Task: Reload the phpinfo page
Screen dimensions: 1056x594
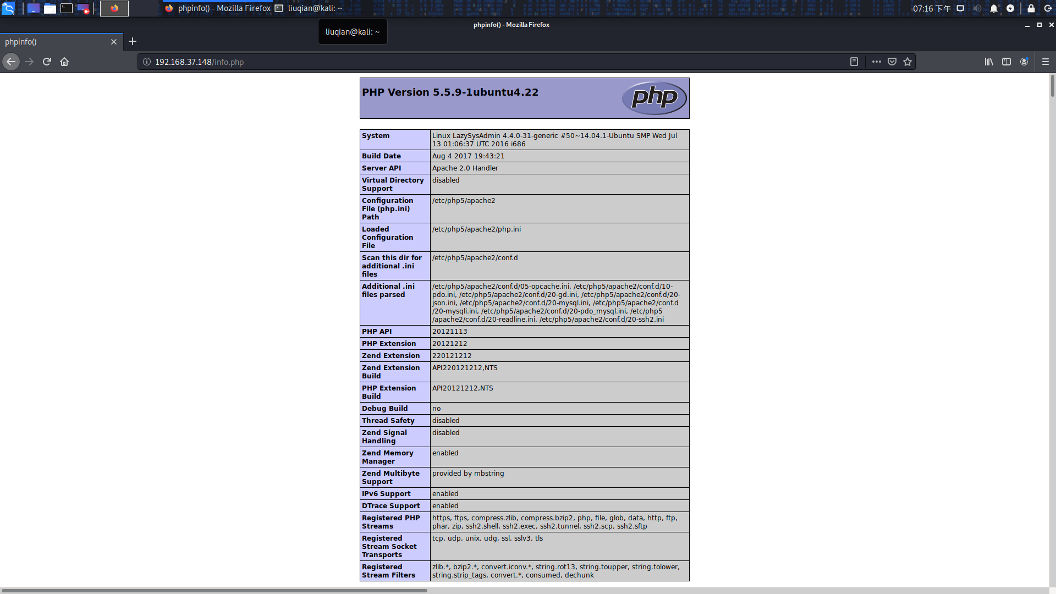Action: [x=47, y=62]
